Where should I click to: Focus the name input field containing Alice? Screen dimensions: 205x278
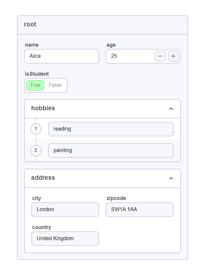coord(62,56)
